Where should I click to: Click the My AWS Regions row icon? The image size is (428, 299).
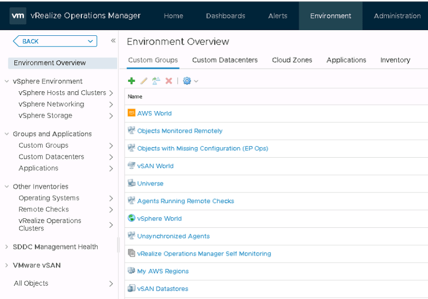point(132,271)
